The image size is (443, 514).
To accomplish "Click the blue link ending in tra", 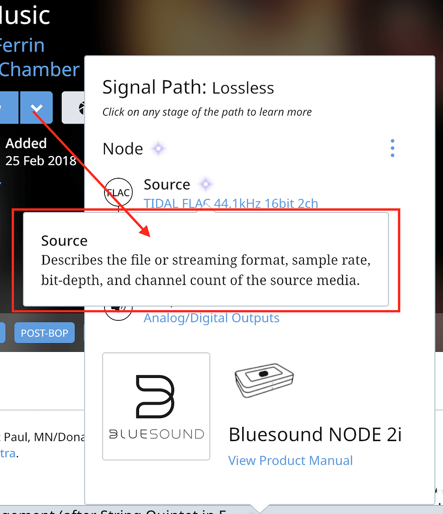I will pyautogui.click(x=7, y=453).
